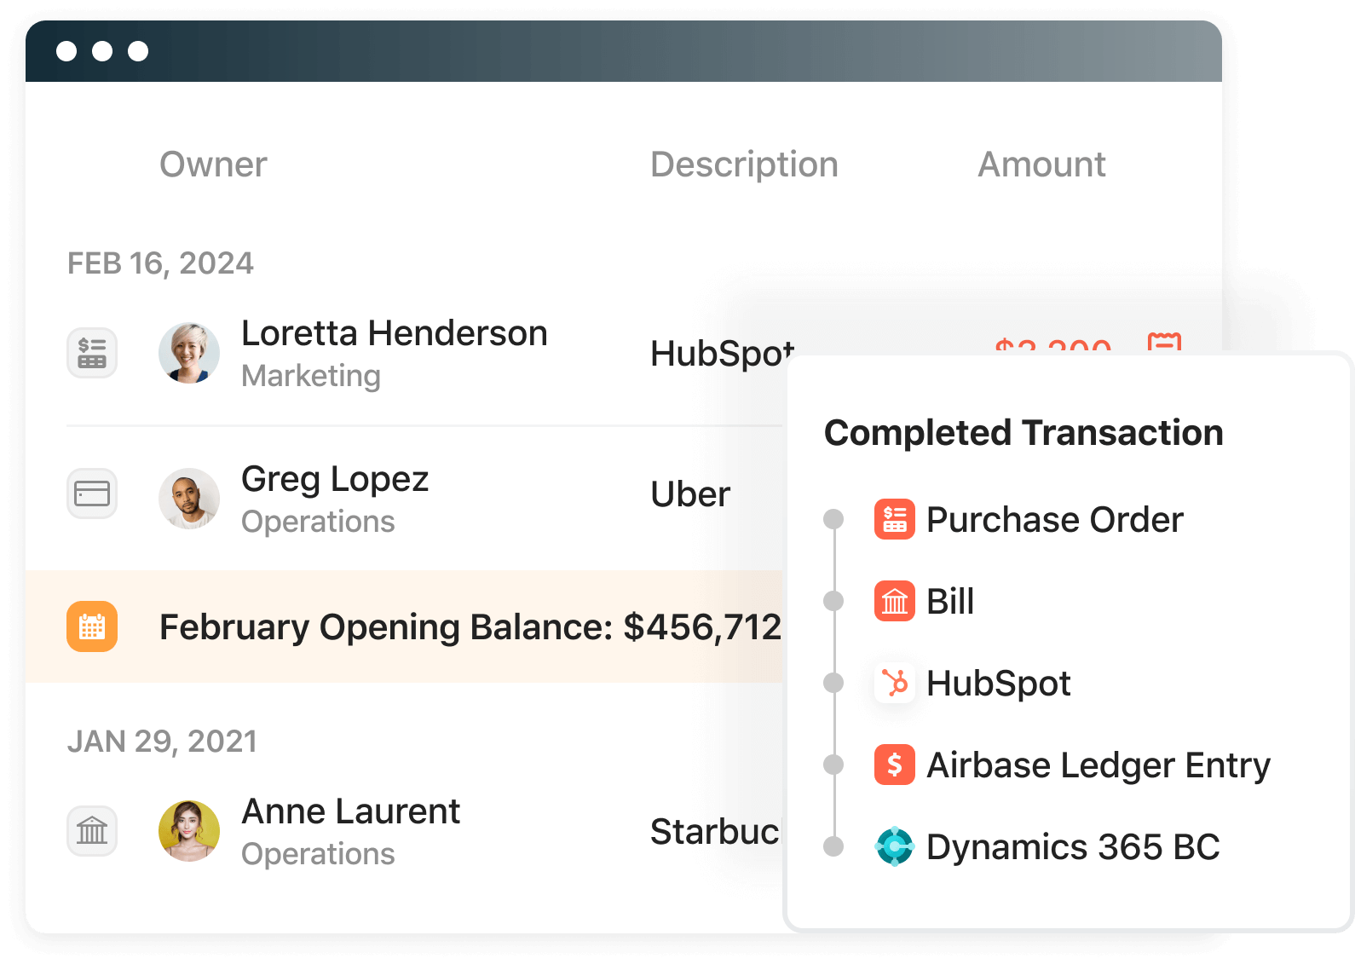Image resolution: width=1355 pixels, height=964 pixels.
Task: Click the Bill bank icon in Completed Transaction
Action: click(x=895, y=601)
